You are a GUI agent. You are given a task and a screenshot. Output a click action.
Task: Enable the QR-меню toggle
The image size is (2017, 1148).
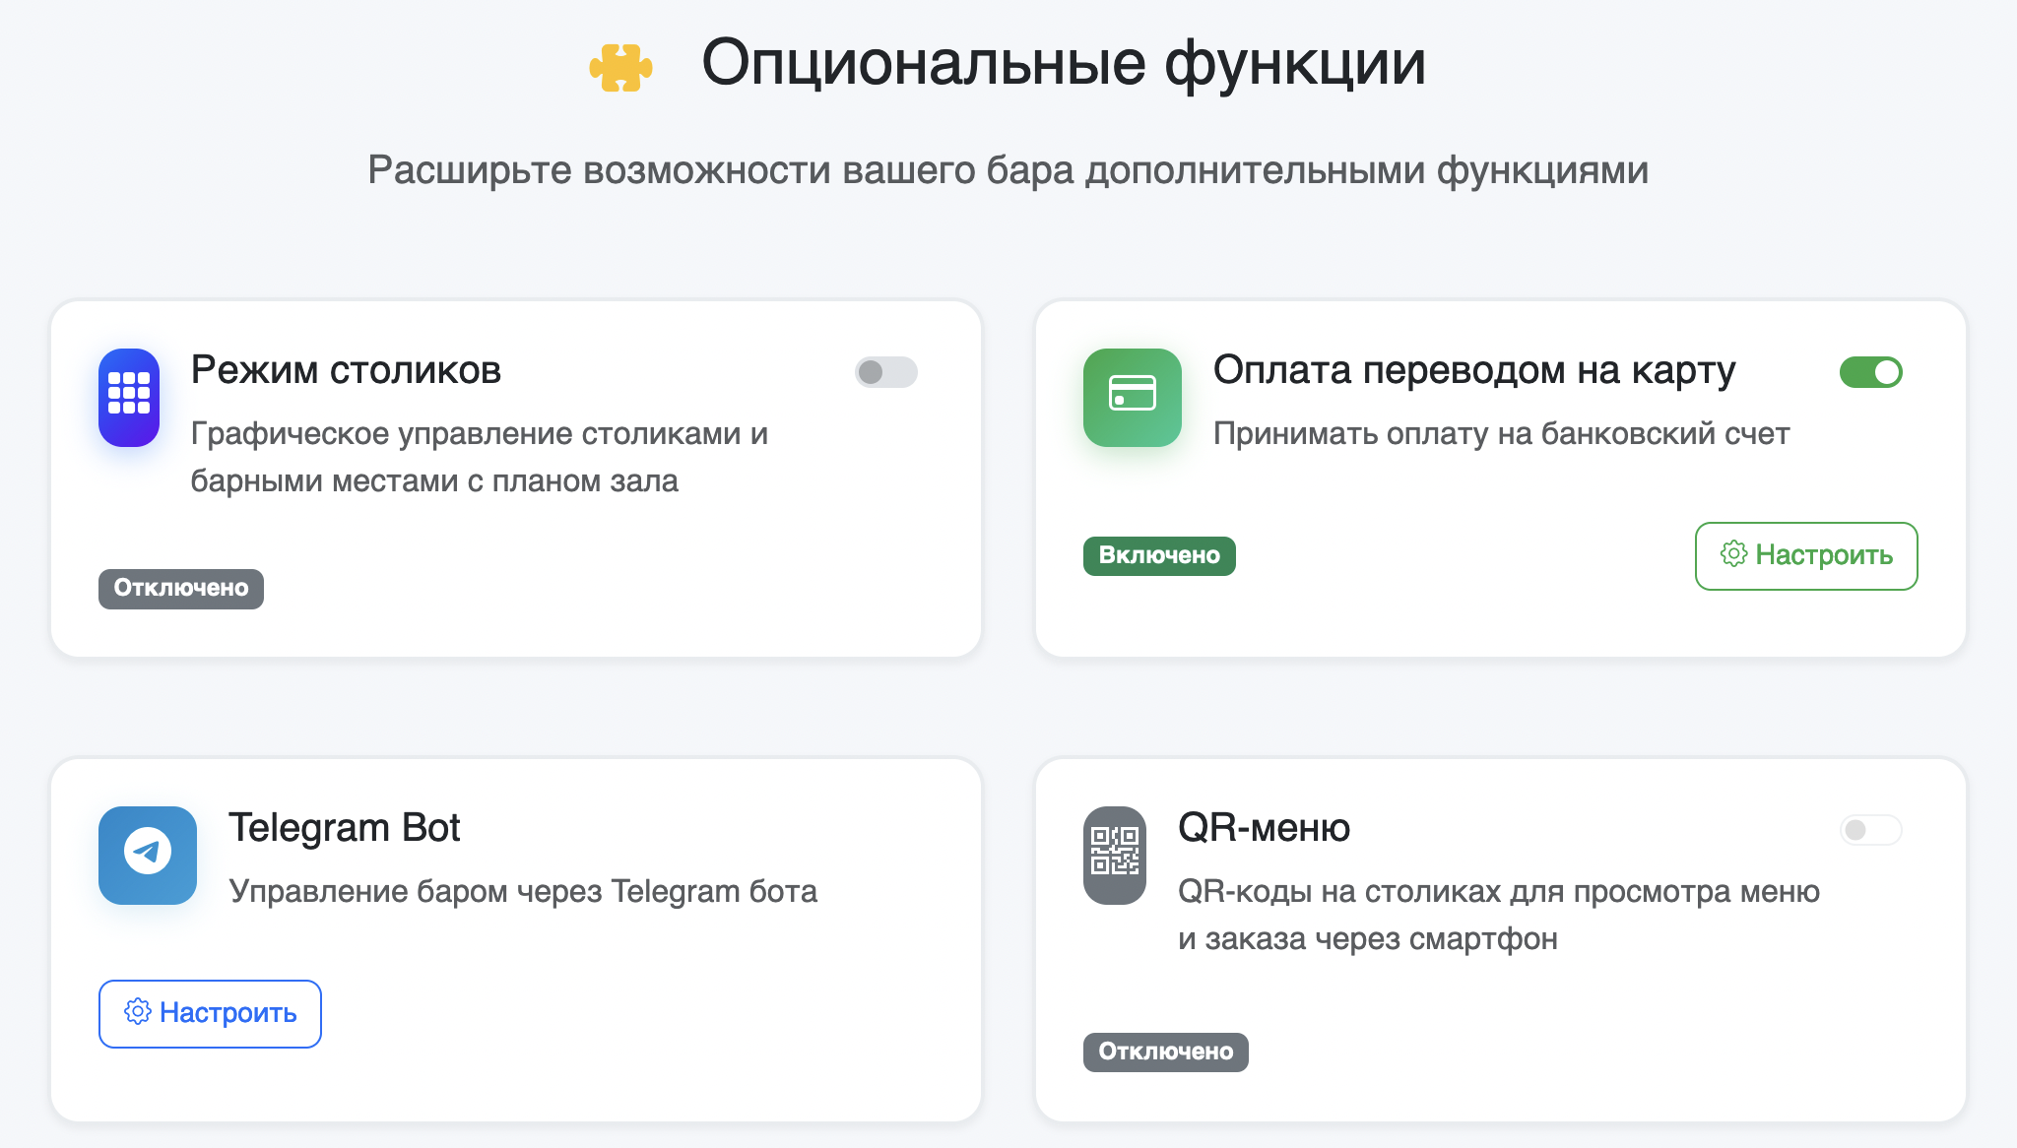tap(1870, 831)
